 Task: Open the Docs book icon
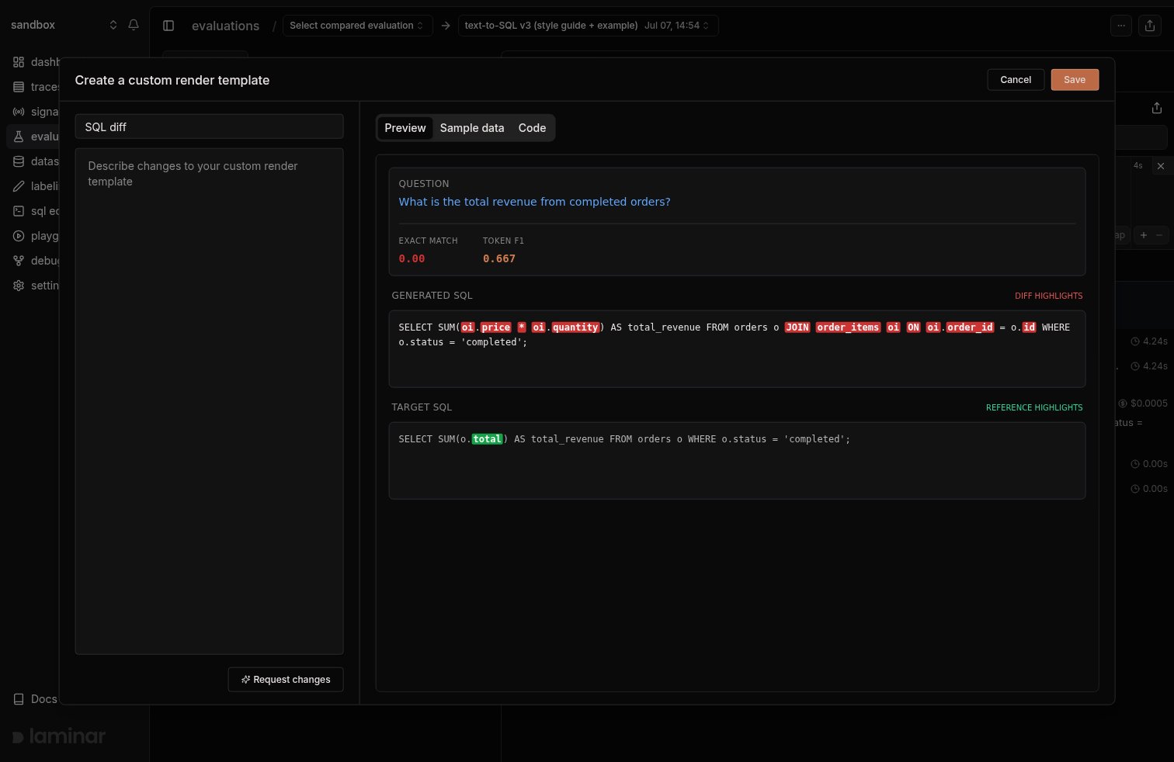[x=19, y=699]
